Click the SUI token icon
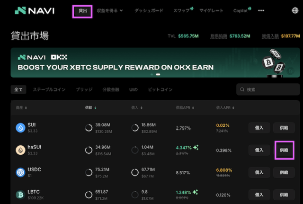 tap(20, 127)
